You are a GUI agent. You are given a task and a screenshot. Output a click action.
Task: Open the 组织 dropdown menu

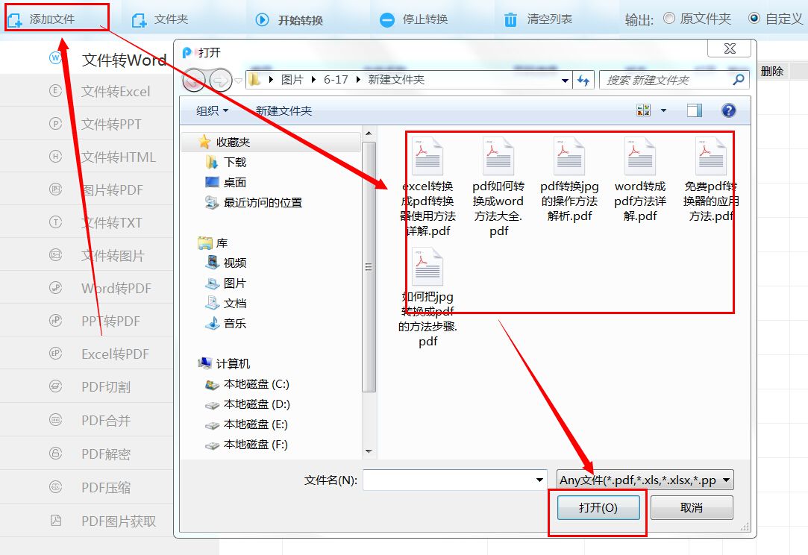click(x=212, y=110)
